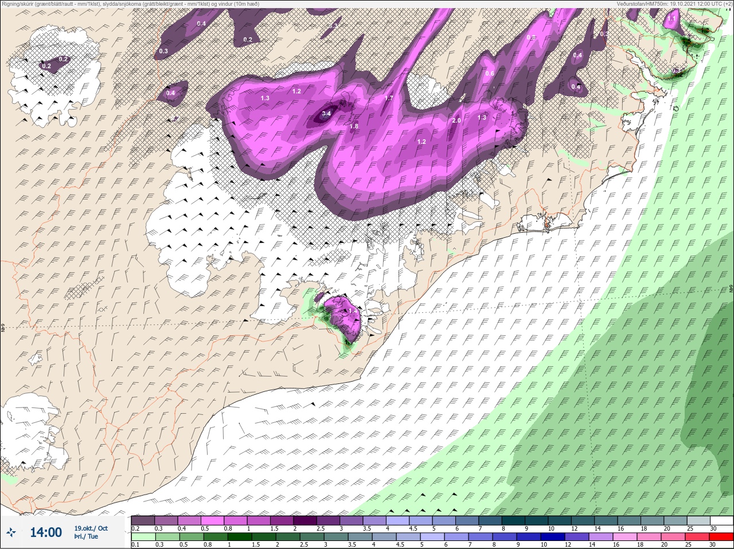Pick the white 30 swatch in snow legend
Viewport: 734px width, 549px height.
721,520
